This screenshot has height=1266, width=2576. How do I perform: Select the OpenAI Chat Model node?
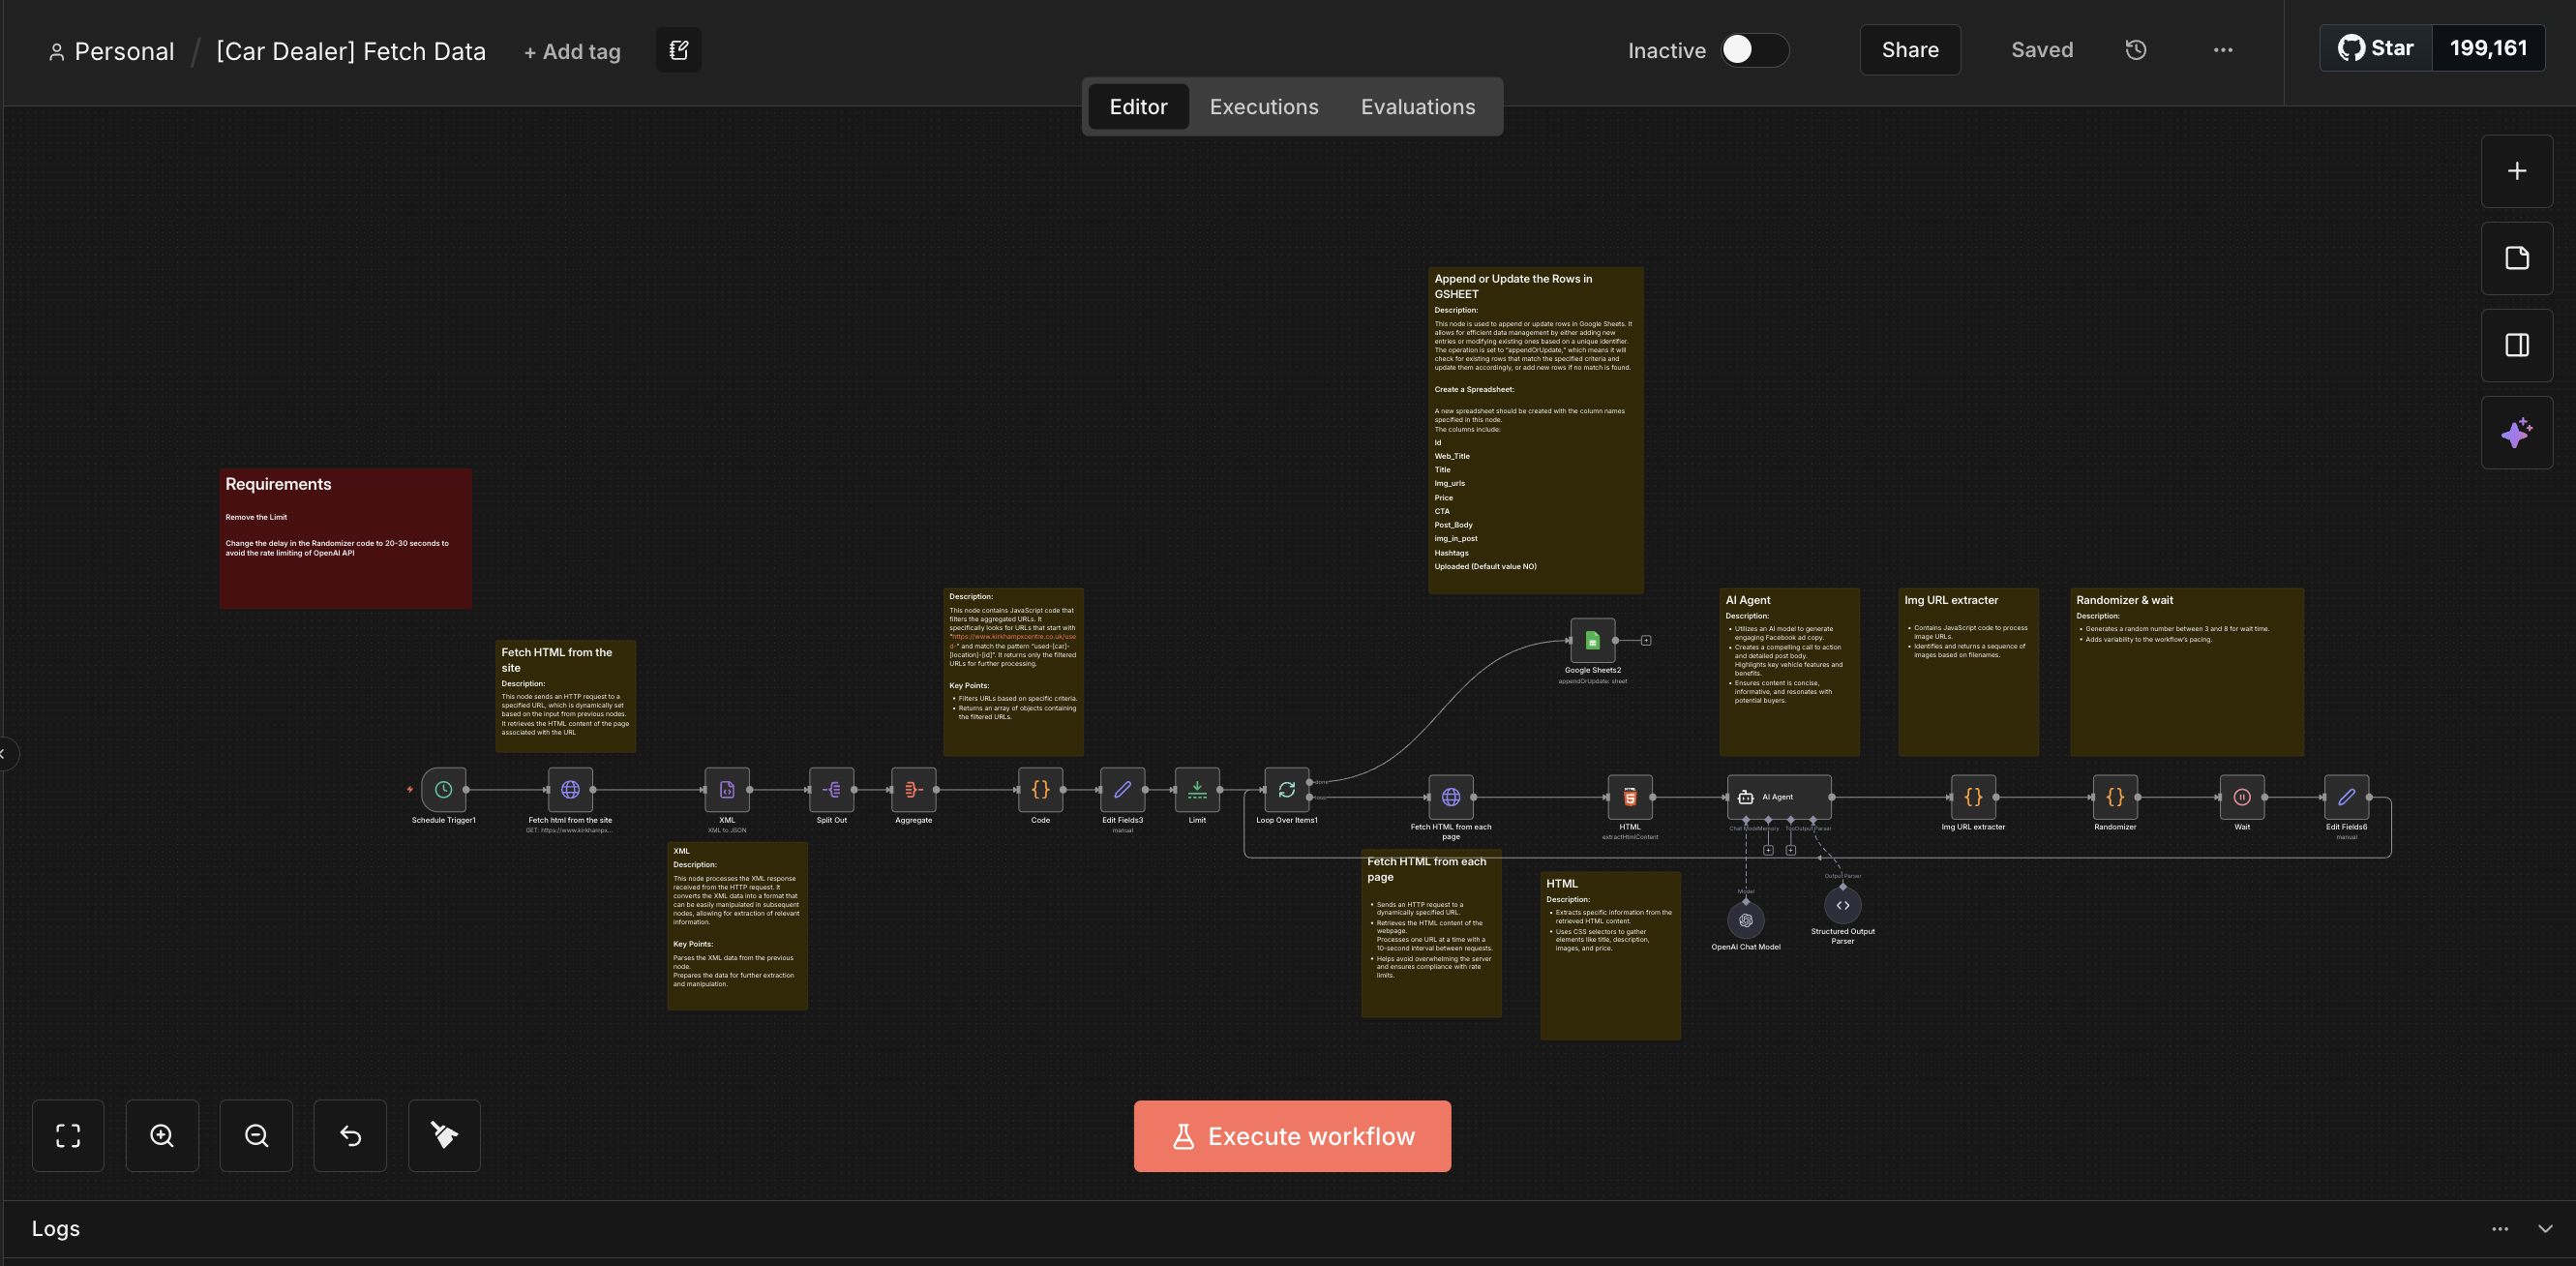tap(1746, 920)
